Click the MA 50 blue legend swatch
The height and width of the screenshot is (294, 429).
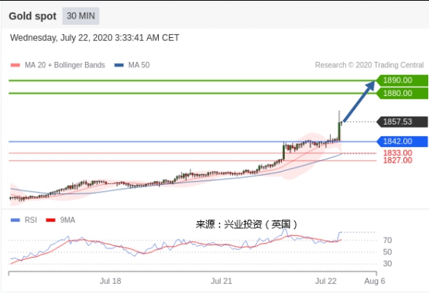pos(119,65)
